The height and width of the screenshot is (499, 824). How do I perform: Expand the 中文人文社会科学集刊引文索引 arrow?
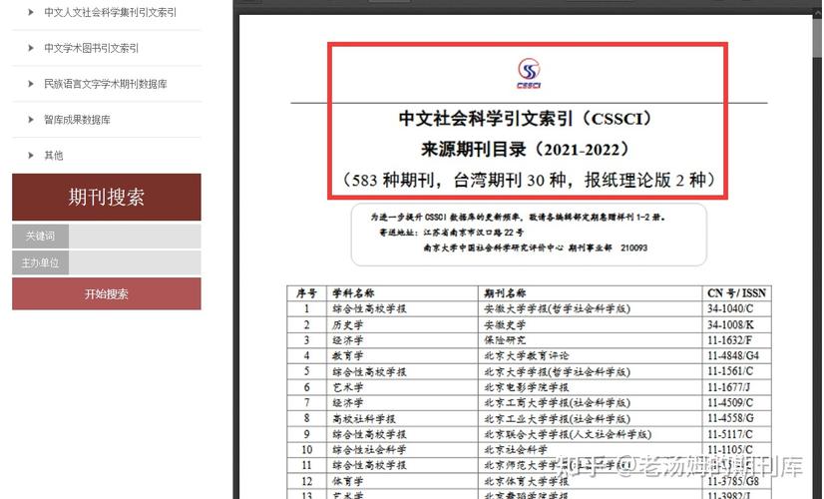point(31,12)
